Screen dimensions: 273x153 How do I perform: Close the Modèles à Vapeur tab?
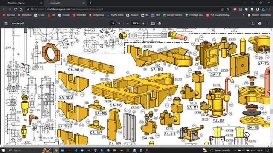point(41,3)
